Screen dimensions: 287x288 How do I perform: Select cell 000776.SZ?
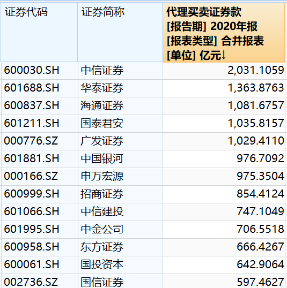(x=39, y=141)
